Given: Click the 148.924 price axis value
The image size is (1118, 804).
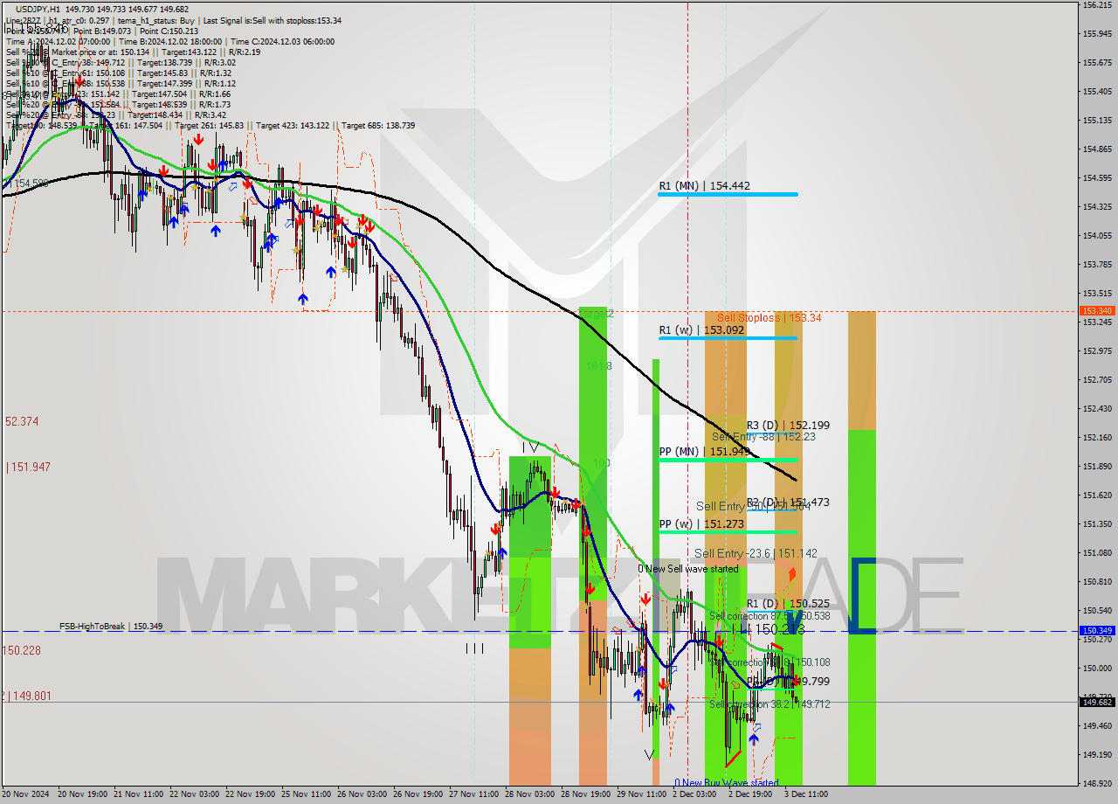Looking at the screenshot, I should pos(1097,784).
